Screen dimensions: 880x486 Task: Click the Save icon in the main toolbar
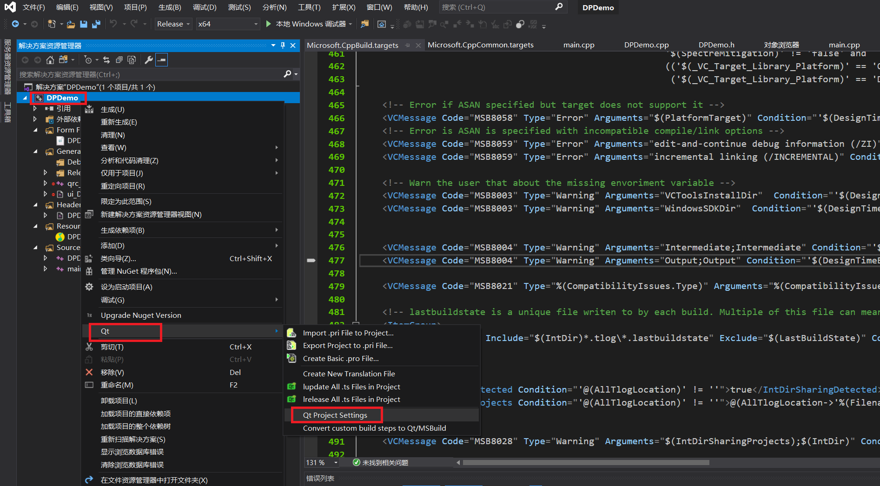pos(84,24)
